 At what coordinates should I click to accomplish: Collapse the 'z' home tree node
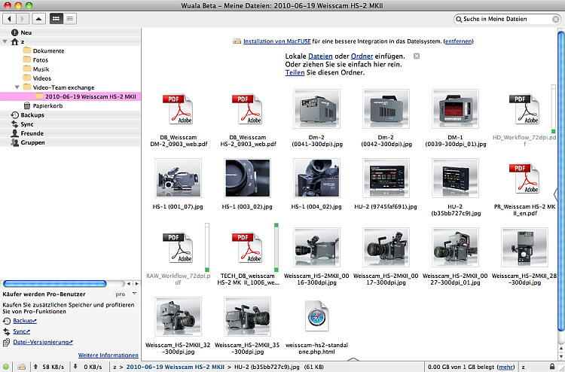(5, 41)
